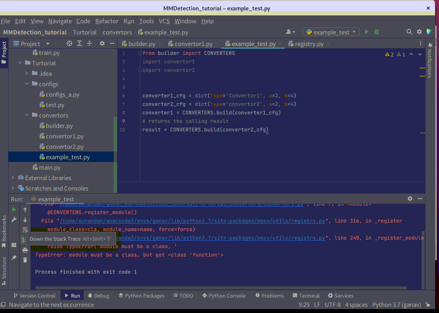Restore layout icon in Run panel
The image size is (439, 313).
click(14, 245)
